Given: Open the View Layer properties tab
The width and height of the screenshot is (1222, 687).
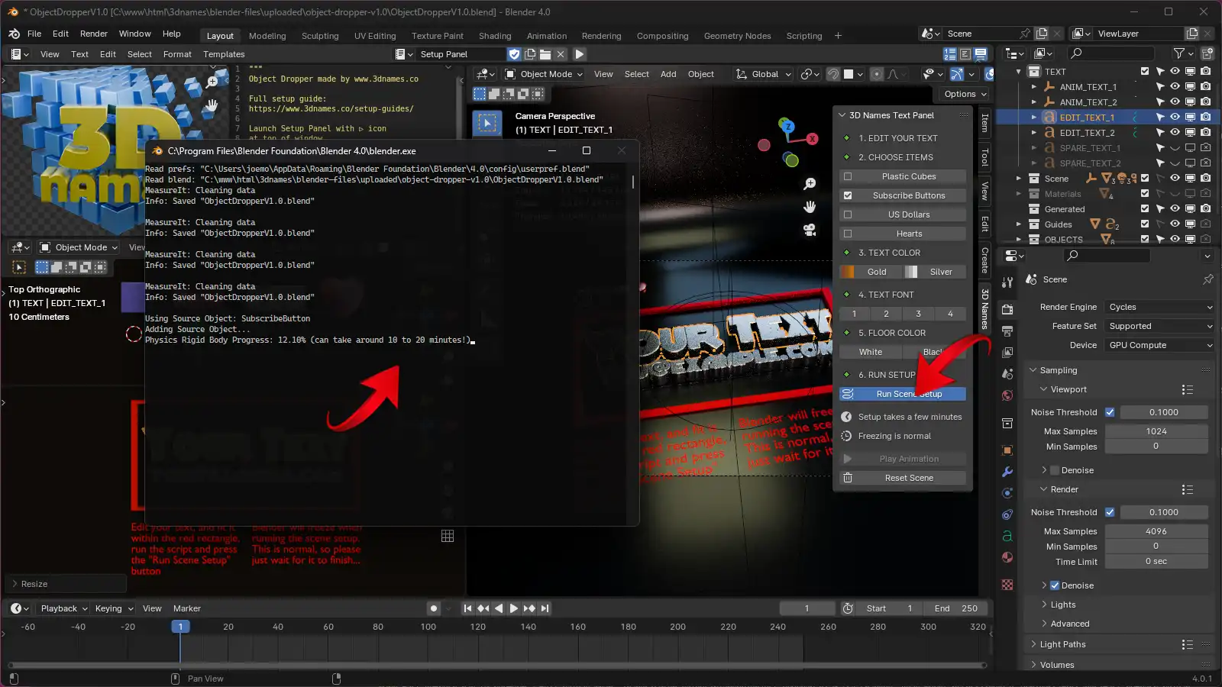Looking at the screenshot, I should tap(1007, 353).
